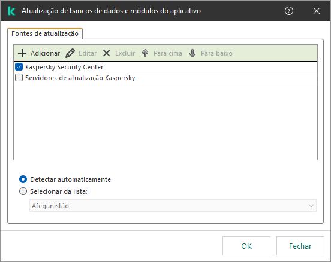Viewport: 331px width, 262px height.
Task: Switch to Fontes de atualização tab
Action: (45, 33)
